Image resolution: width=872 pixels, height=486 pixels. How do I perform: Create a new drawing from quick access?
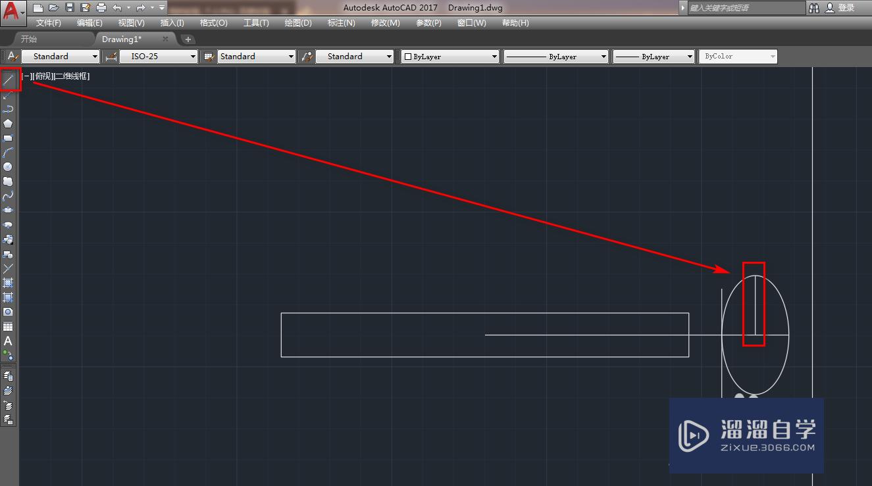tap(38, 8)
